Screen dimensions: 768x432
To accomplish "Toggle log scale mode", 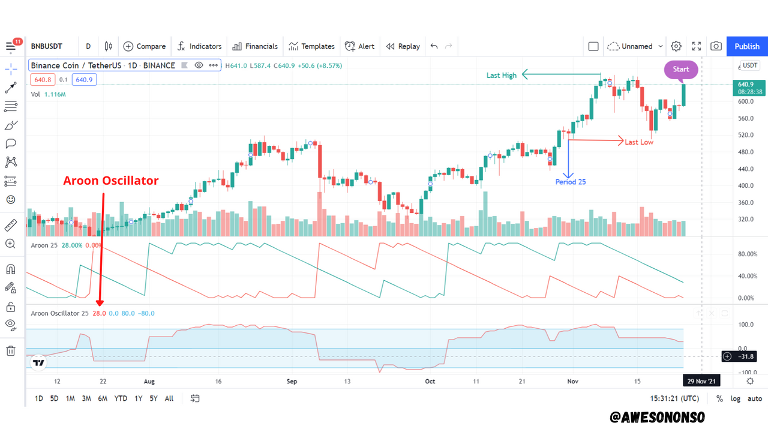I will 736,399.
